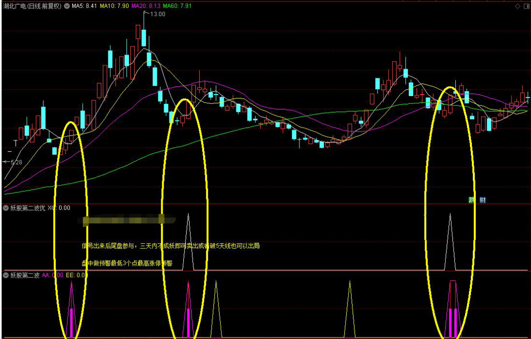Expand the 妖股第二波 indicator panel arrow
This screenshot has width=531, height=339.
click(x=6, y=275)
